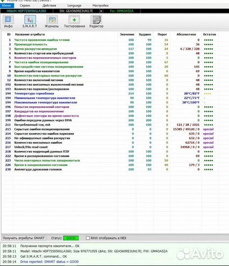Open the Инфо toolbar icon
229x266 pixels.
pos(8,22)
